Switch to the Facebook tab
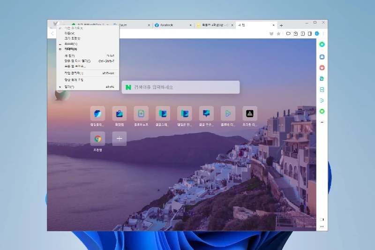This screenshot has width=375, height=250. (172, 25)
